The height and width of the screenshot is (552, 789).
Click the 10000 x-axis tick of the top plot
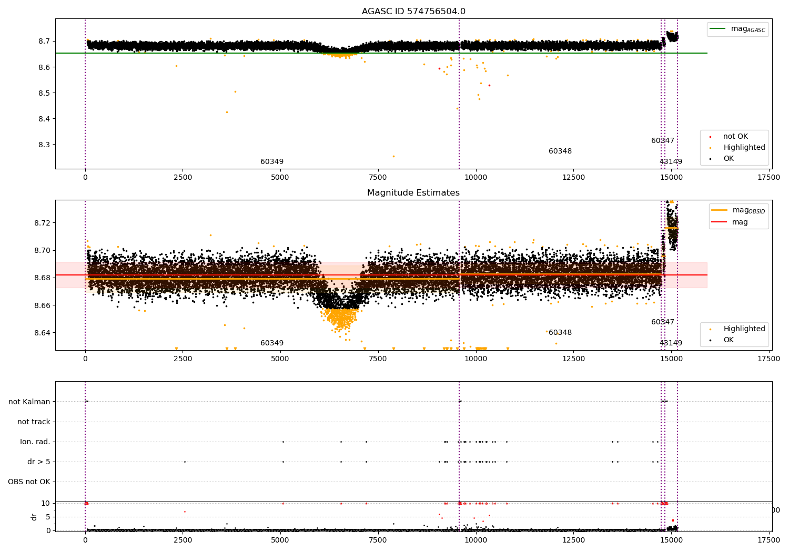pos(476,178)
